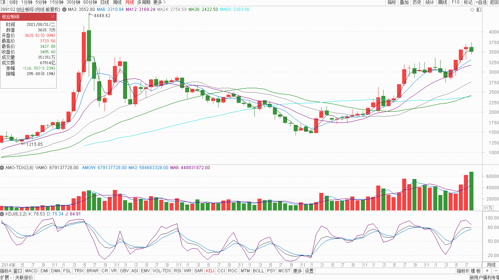
Task: Select the 30分钟 period
Action: pos(73,2)
